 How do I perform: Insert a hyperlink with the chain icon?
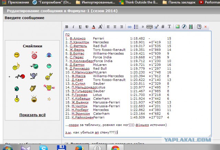(130, 27)
